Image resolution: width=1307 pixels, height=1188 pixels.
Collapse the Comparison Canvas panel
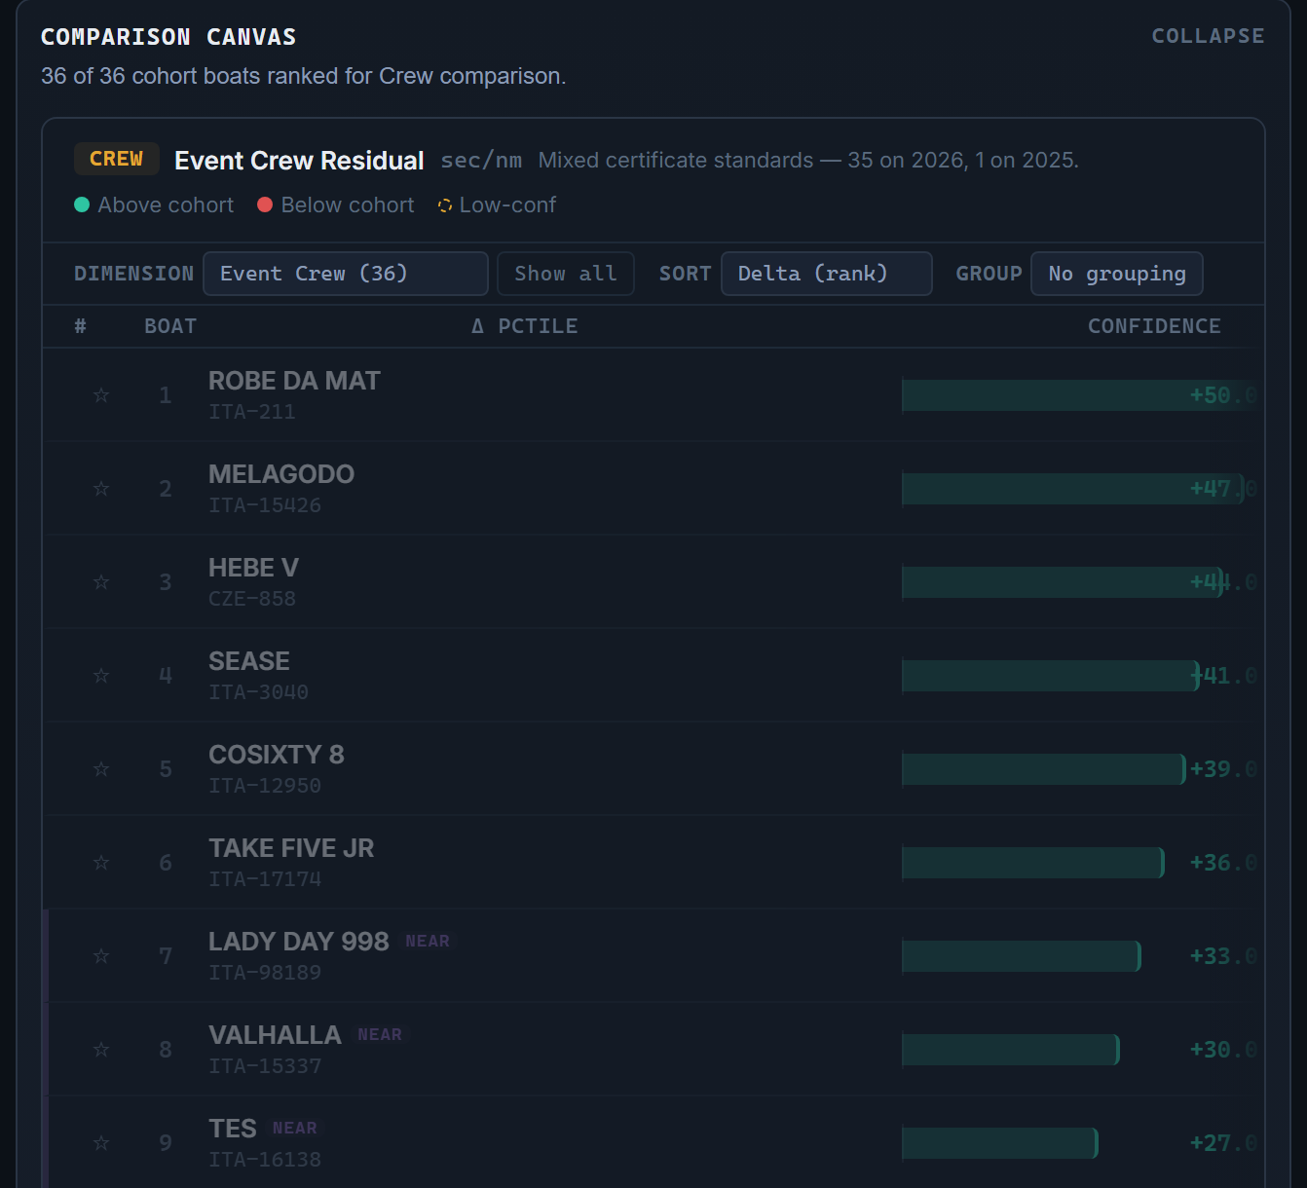point(1208,36)
